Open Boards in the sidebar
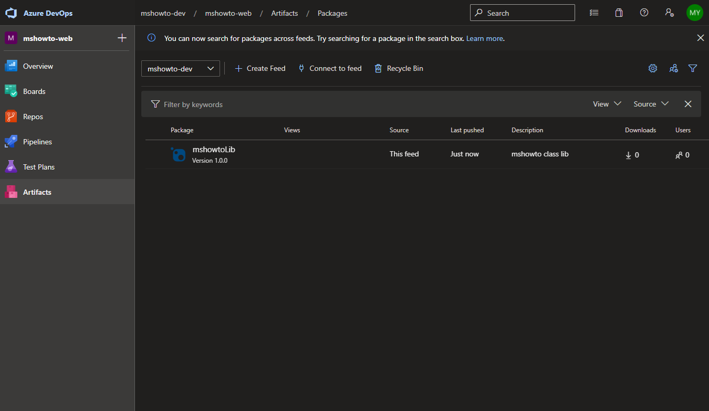Viewport: 709px width, 411px height. [x=67, y=91]
